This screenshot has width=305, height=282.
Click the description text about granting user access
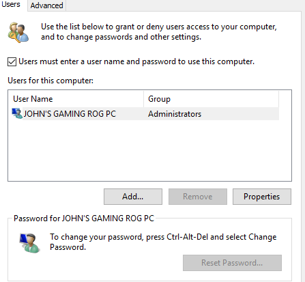coord(159,32)
